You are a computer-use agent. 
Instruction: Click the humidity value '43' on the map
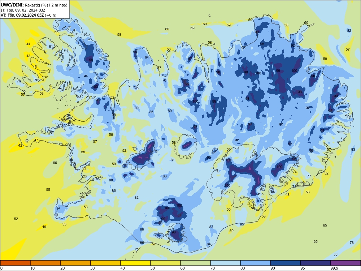28,56
